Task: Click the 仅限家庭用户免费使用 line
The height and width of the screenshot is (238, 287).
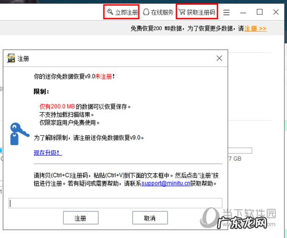Action: [69, 123]
